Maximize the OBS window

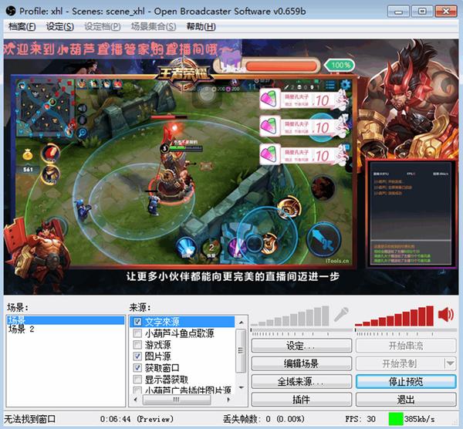coord(422,12)
